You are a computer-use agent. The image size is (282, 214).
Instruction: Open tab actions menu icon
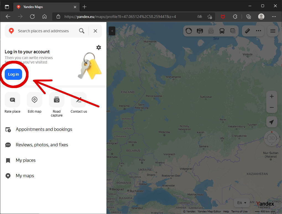[x=7, y=7]
